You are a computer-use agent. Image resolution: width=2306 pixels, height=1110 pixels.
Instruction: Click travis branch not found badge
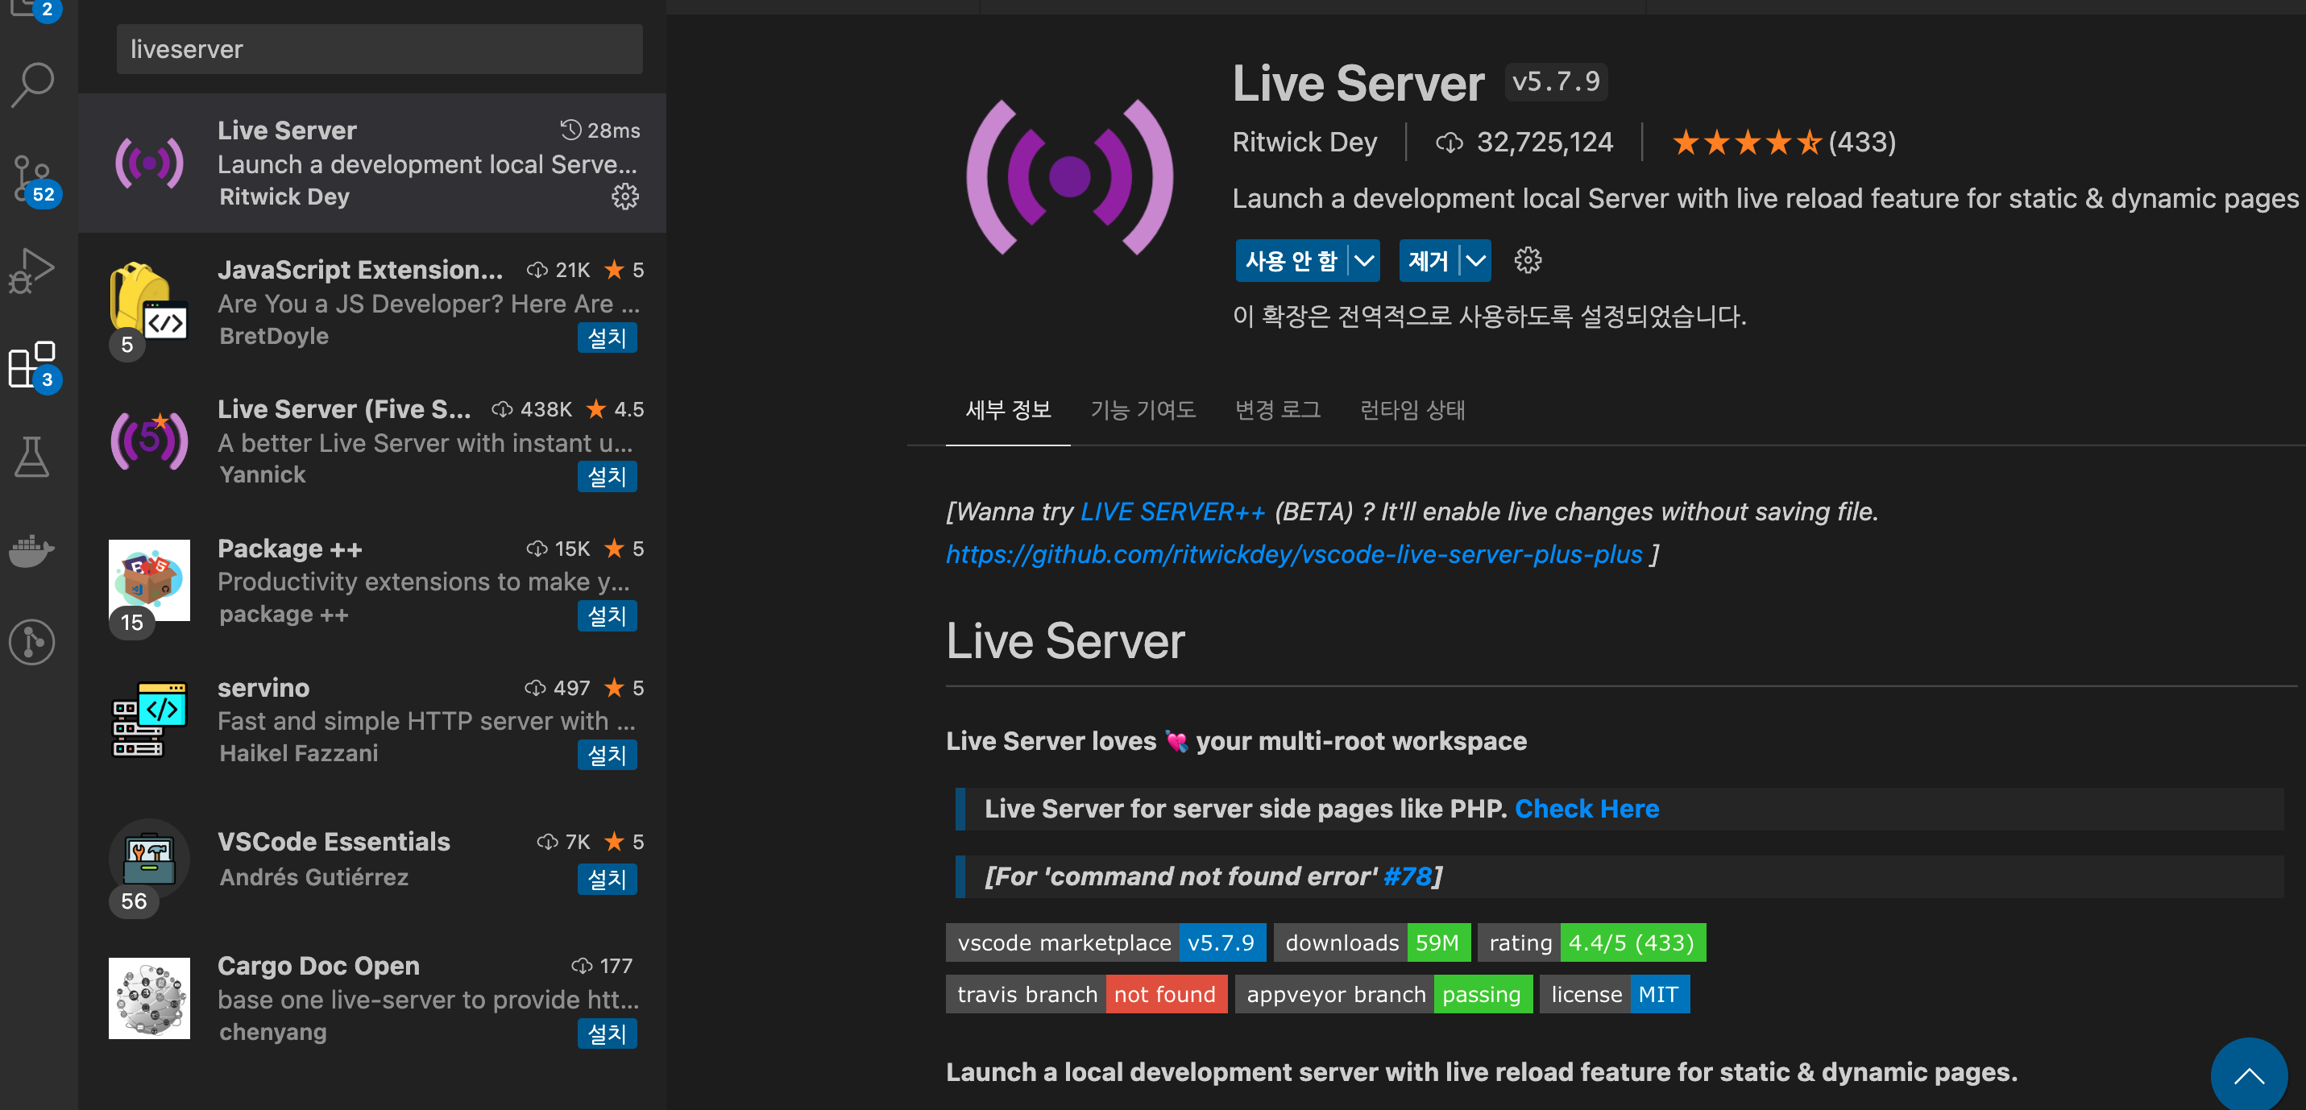point(1087,995)
